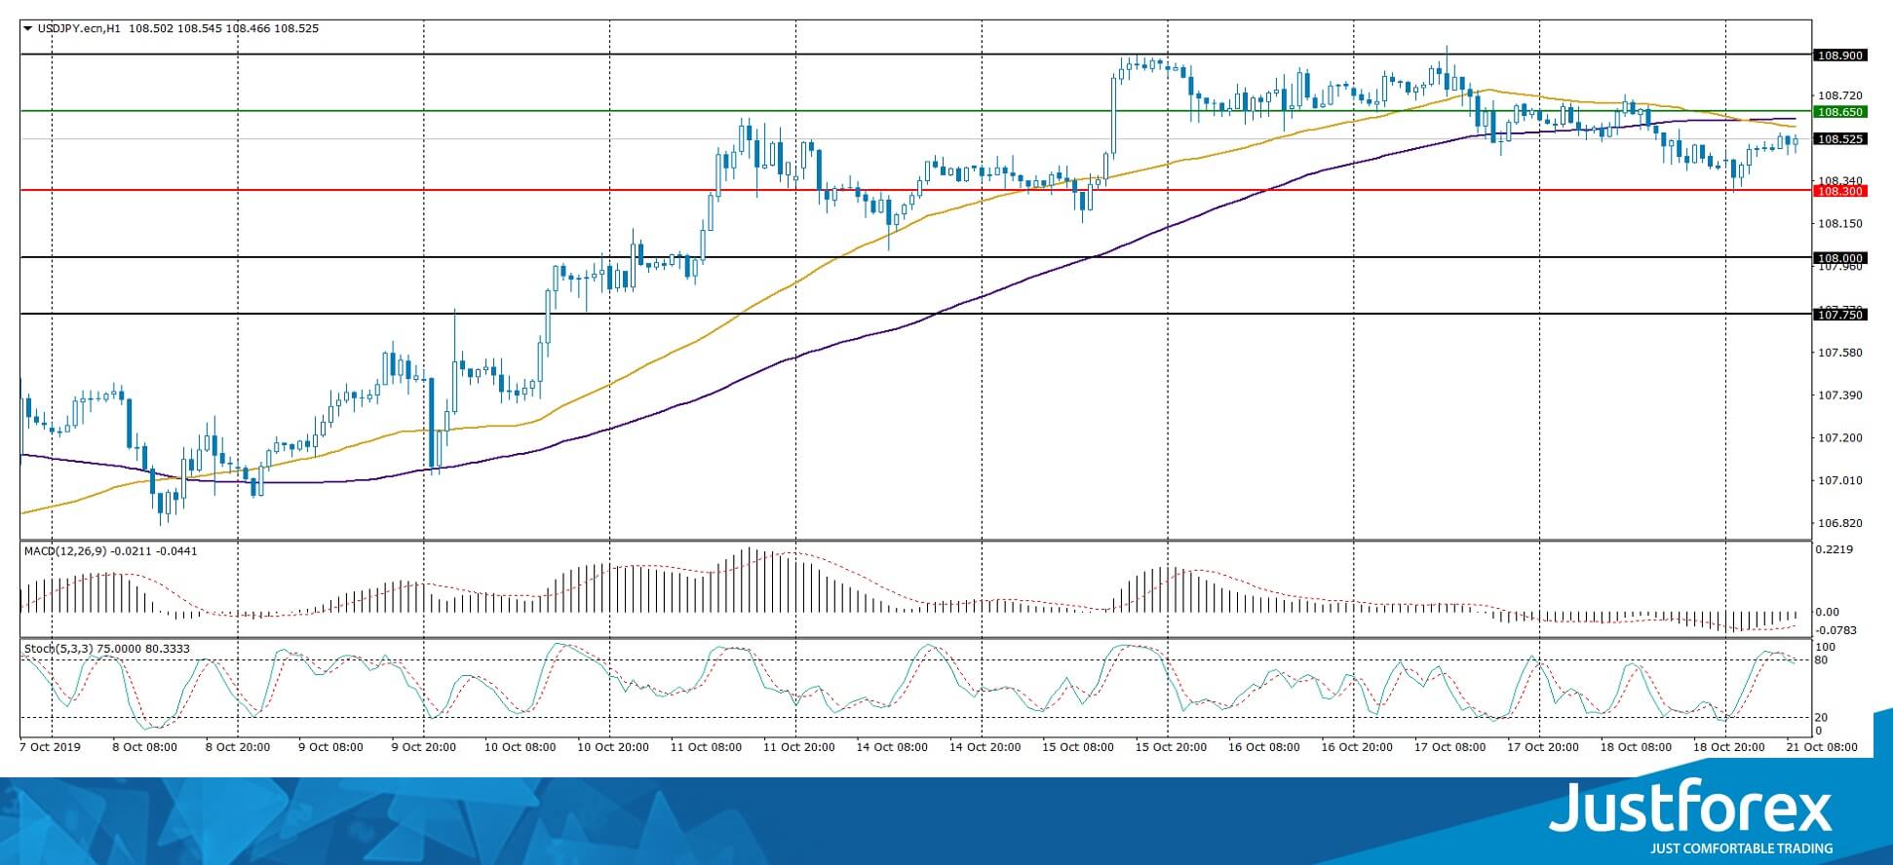Click the 7 Oct 2019 date label
Viewport: 1893px width, 865px height.
pyautogui.click(x=51, y=747)
